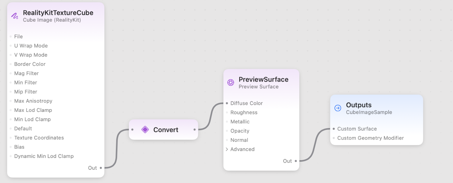Click the RealityKitTextureCube node's purple wave icon
Viewport: 453px width, 183px height.
15,16
